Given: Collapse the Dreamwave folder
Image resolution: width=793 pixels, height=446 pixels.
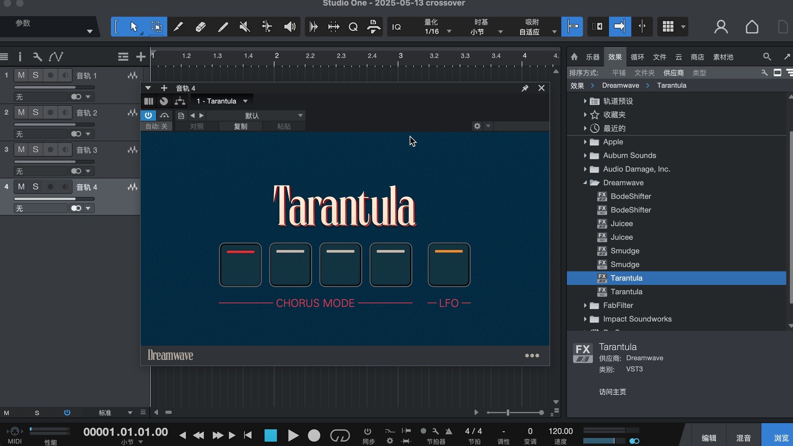Looking at the screenshot, I should click(585, 183).
